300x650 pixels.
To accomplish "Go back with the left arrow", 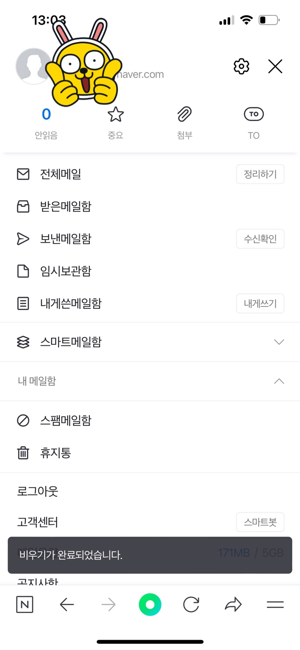I will click(x=67, y=605).
